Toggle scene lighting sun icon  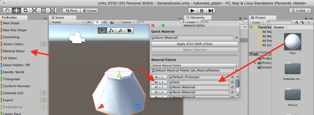coord(97,22)
